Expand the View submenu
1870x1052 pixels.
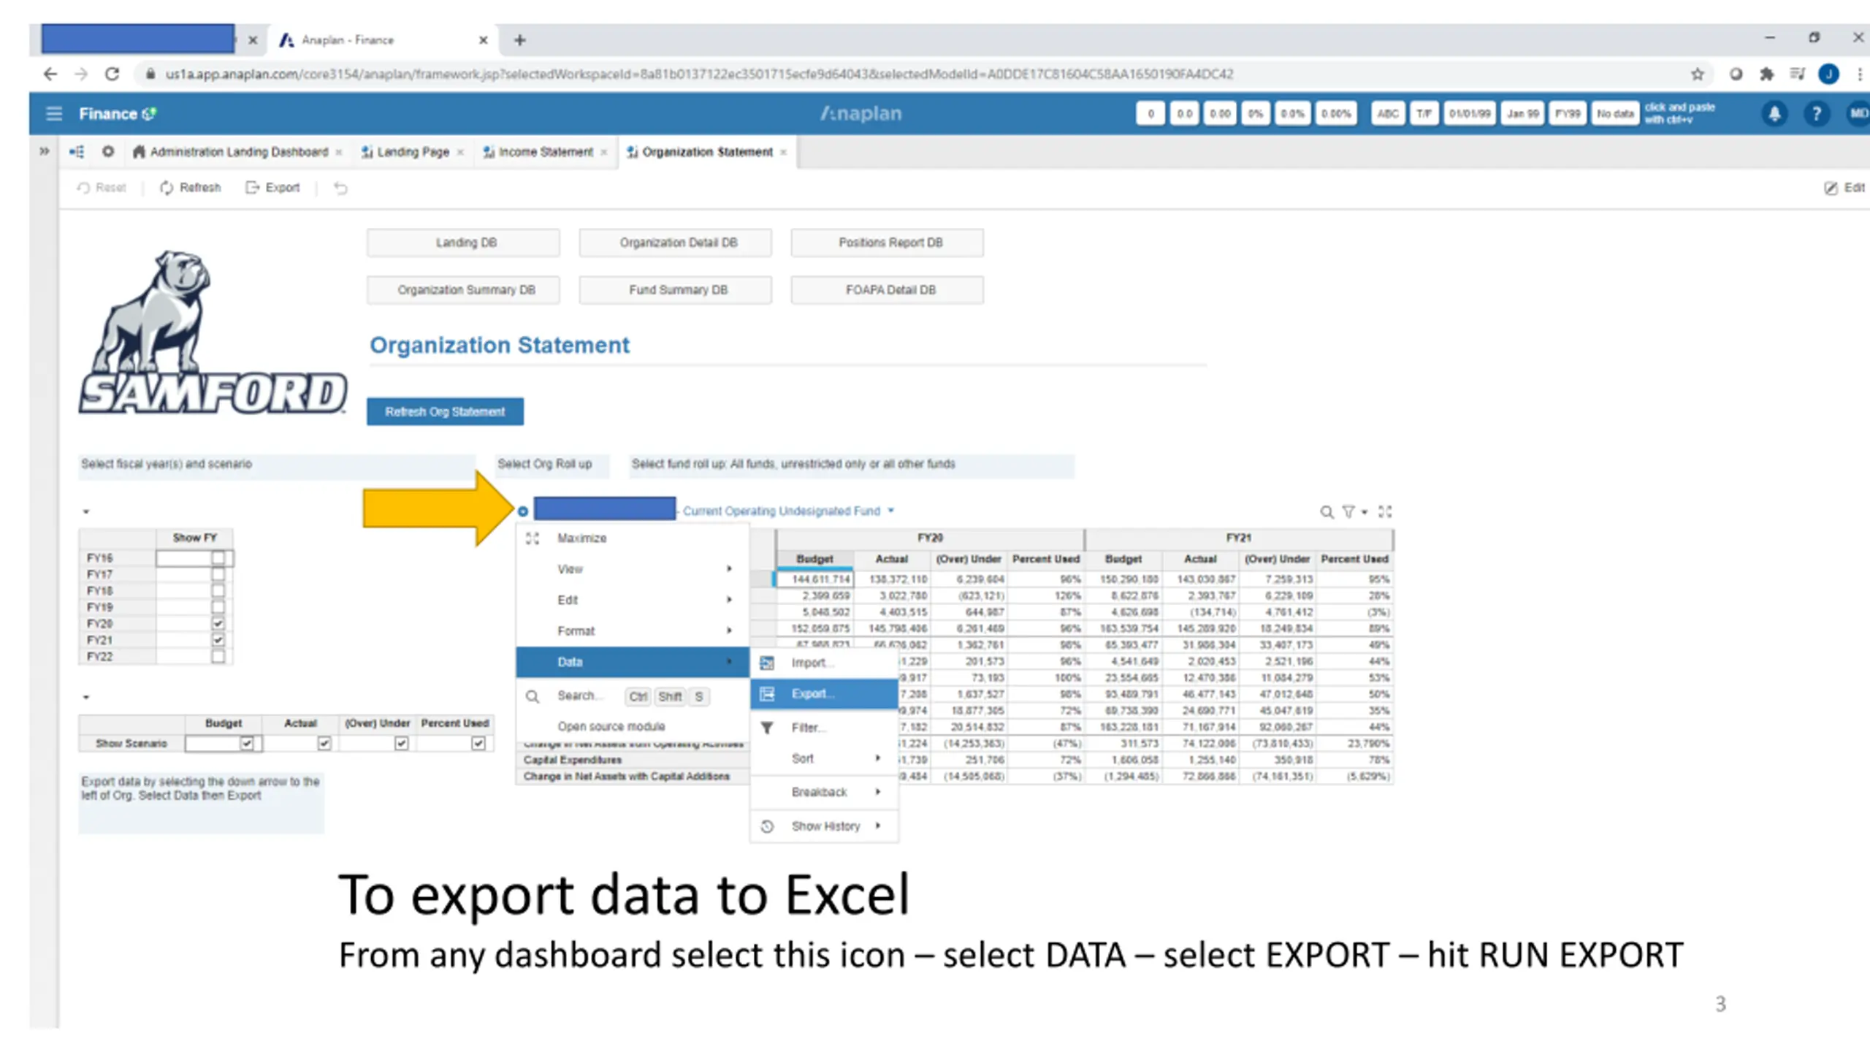point(633,569)
